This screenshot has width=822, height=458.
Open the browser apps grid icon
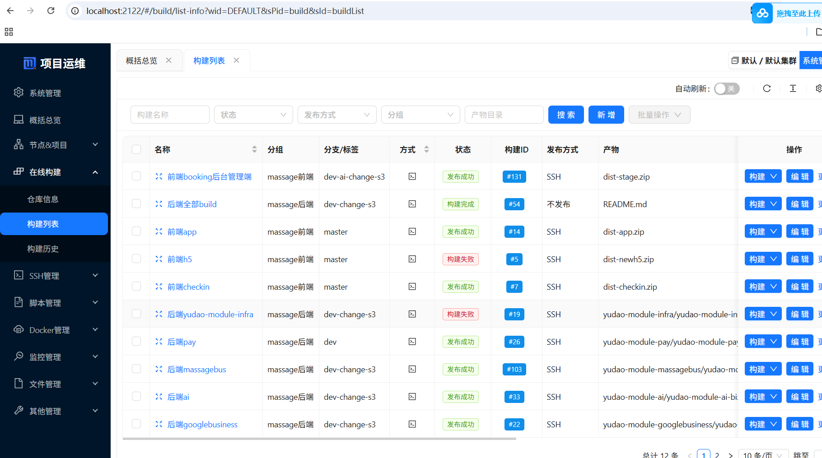9,32
